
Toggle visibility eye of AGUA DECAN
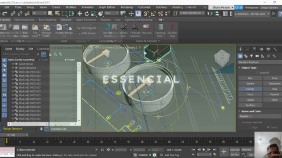tap(13, 64)
